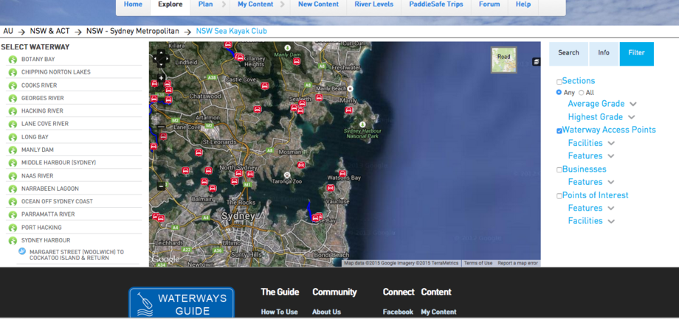Open the Plan menu in the navigation bar

(205, 4)
